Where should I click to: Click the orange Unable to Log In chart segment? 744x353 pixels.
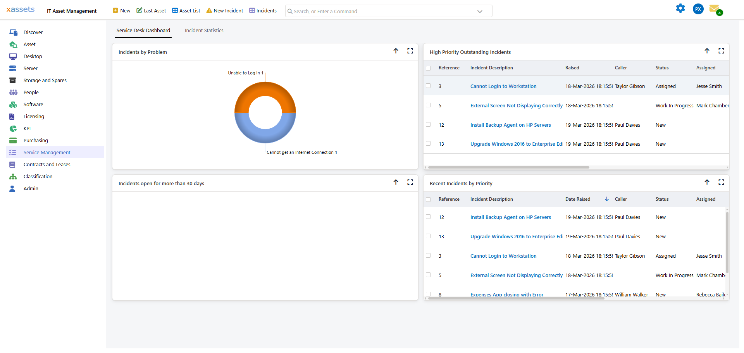click(265, 91)
